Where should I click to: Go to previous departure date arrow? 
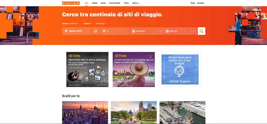[x=158, y=31]
